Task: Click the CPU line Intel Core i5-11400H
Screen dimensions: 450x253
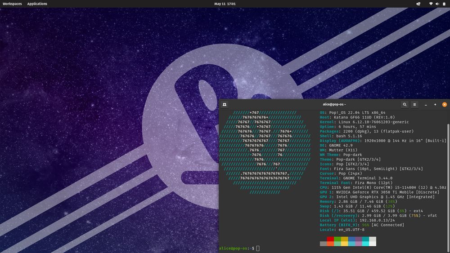Action: tap(383, 187)
